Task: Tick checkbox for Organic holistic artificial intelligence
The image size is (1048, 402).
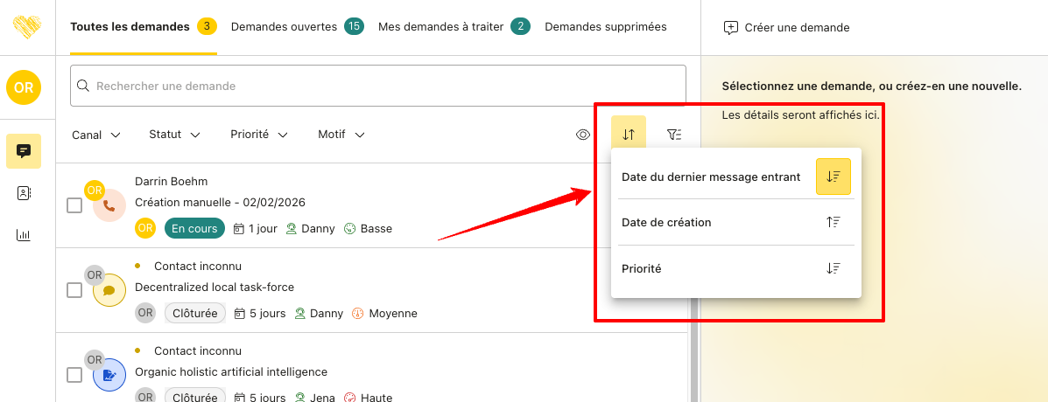Action: point(74,375)
